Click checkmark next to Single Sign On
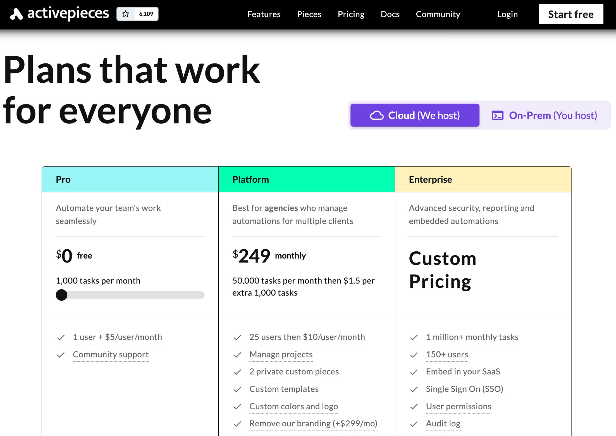The height and width of the screenshot is (436, 616). [x=414, y=390]
